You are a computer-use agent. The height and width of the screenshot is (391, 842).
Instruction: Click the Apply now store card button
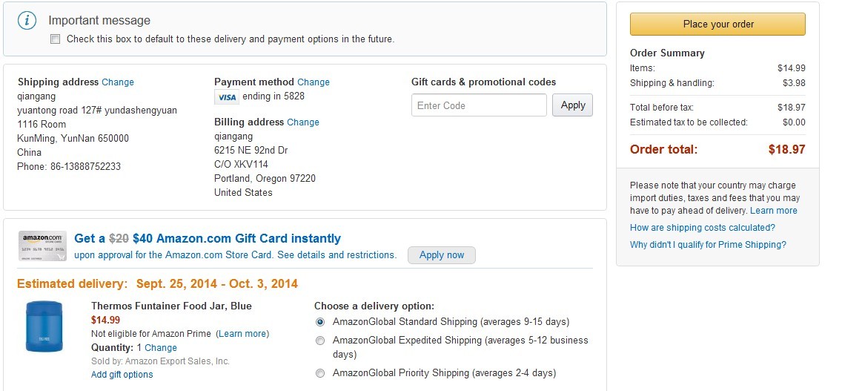(442, 255)
